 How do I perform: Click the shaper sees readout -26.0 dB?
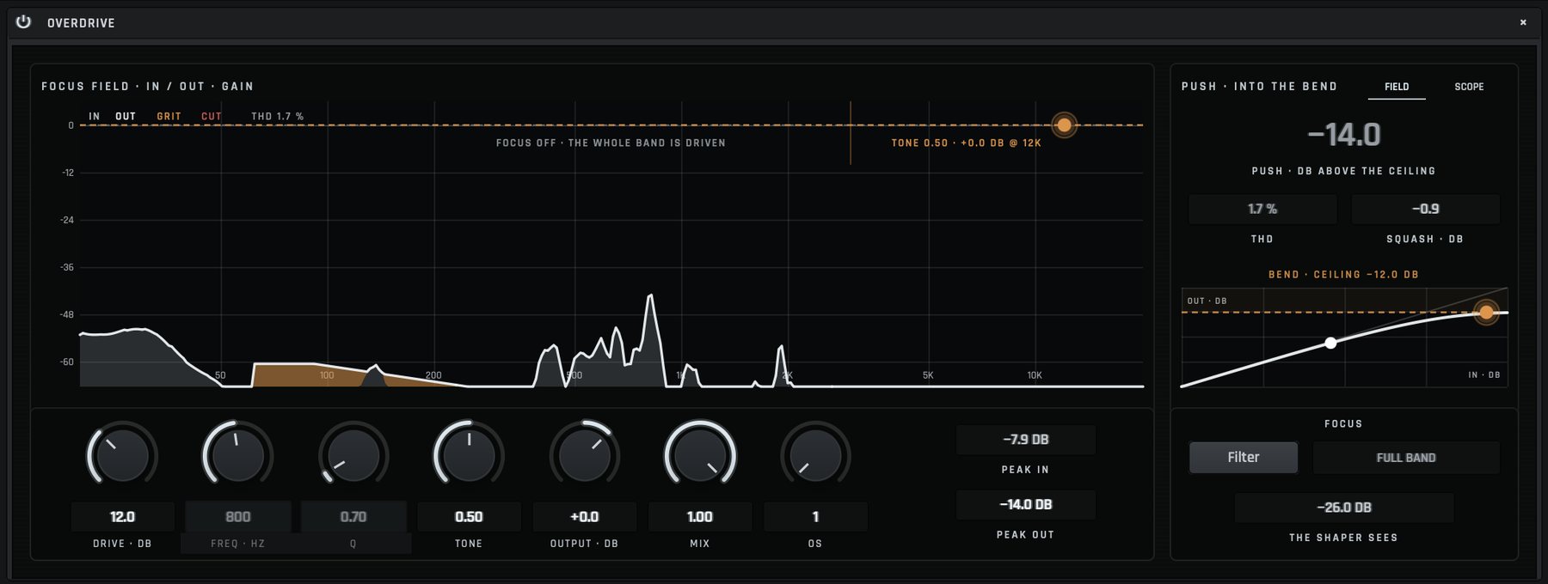click(1344, 508)
